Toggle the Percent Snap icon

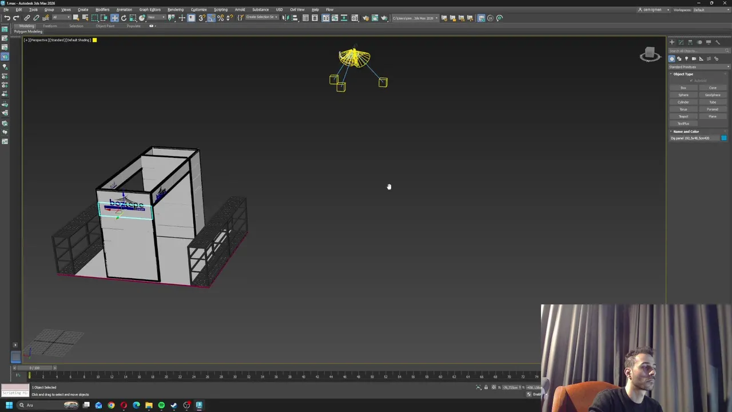220,18
